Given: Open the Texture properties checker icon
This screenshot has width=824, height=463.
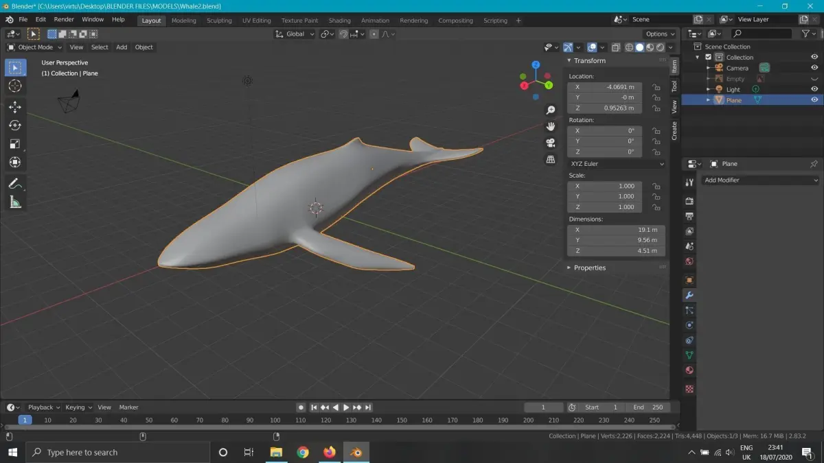Looking at the screenshot, I should click(689, 389).
